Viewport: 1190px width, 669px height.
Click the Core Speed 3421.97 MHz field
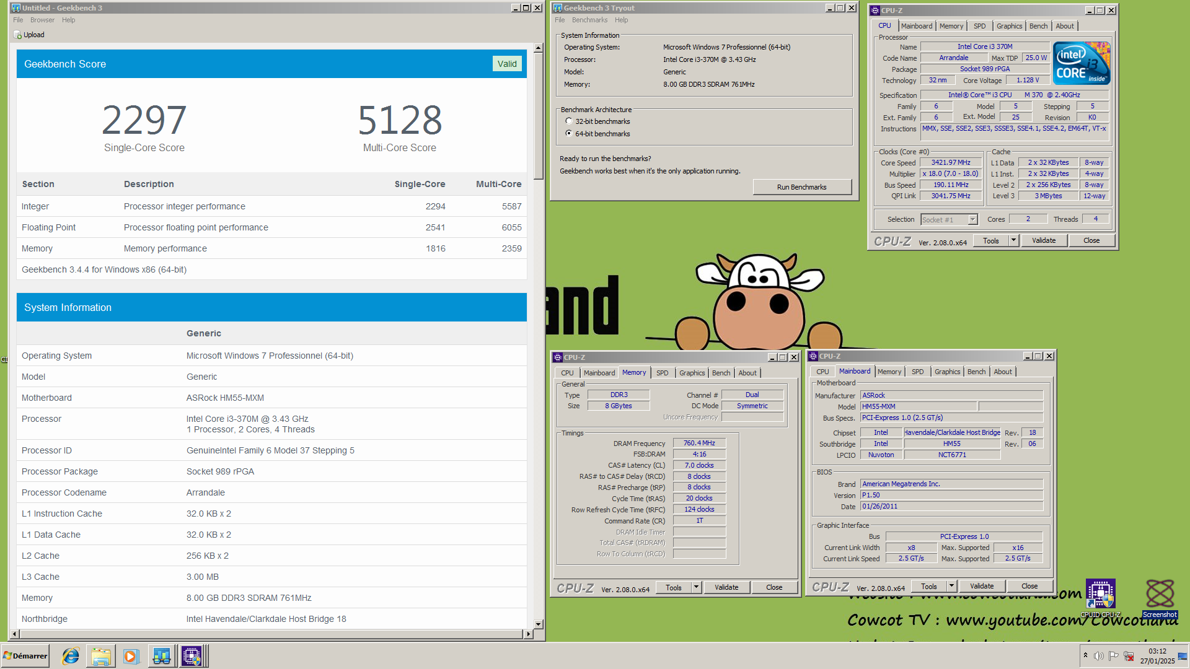[951, 163]
